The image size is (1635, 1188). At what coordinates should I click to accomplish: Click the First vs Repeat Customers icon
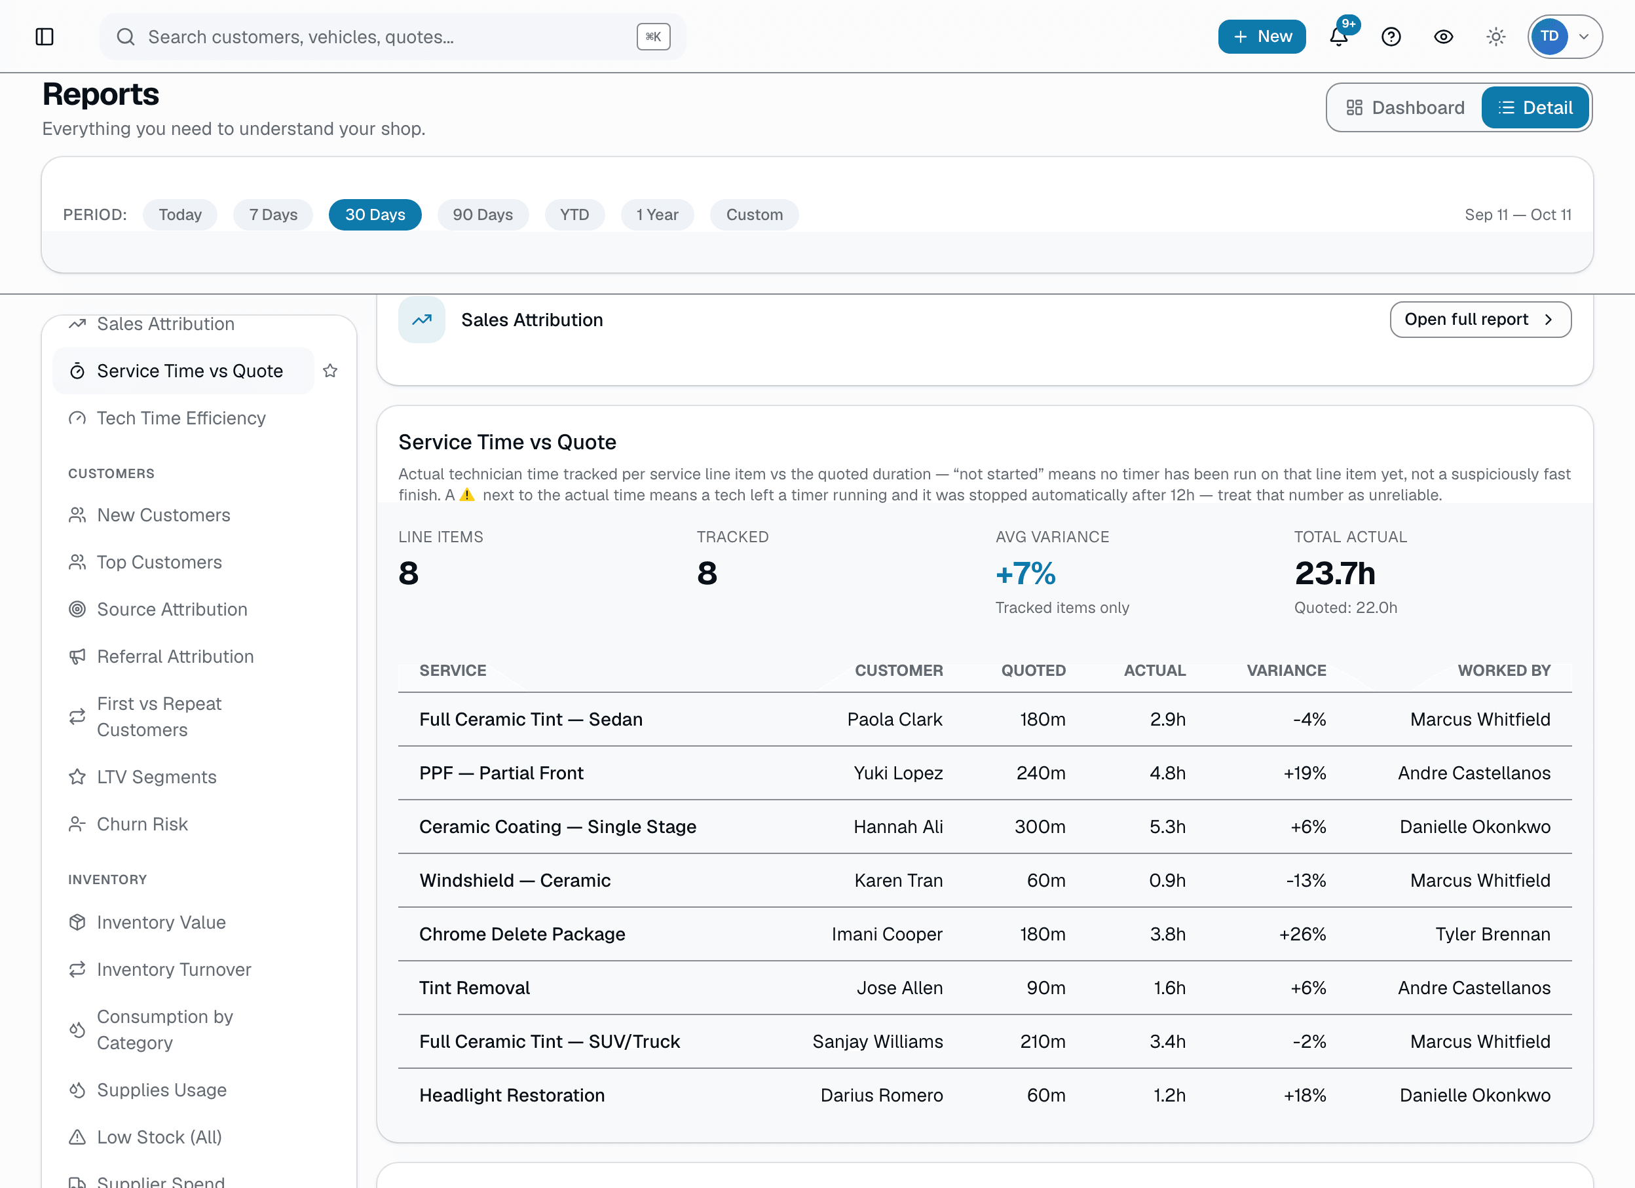point(77,716)
